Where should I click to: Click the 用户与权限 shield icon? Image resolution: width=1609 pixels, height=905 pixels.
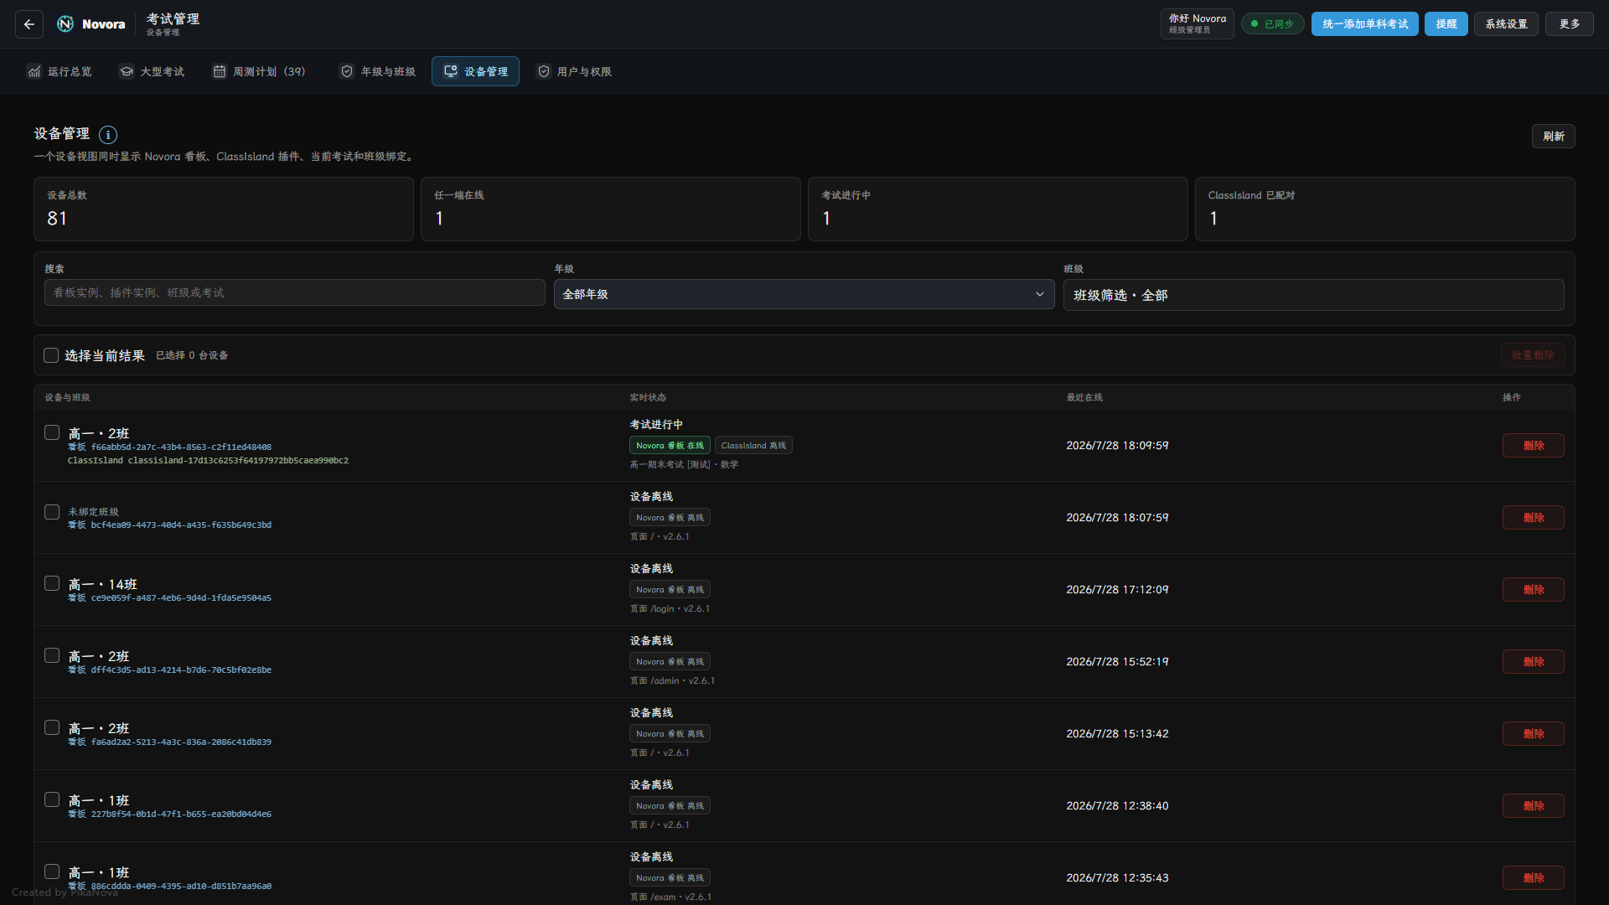(544, 72)
